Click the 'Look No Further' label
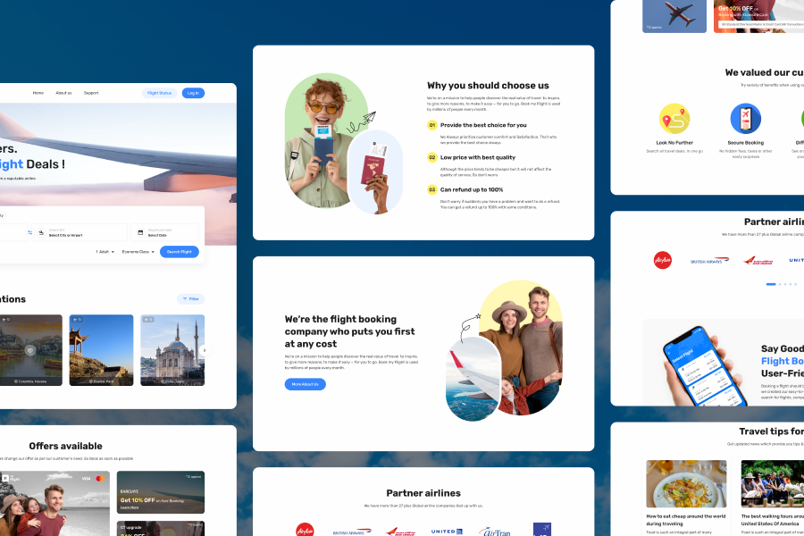 (x=674, y=143)
